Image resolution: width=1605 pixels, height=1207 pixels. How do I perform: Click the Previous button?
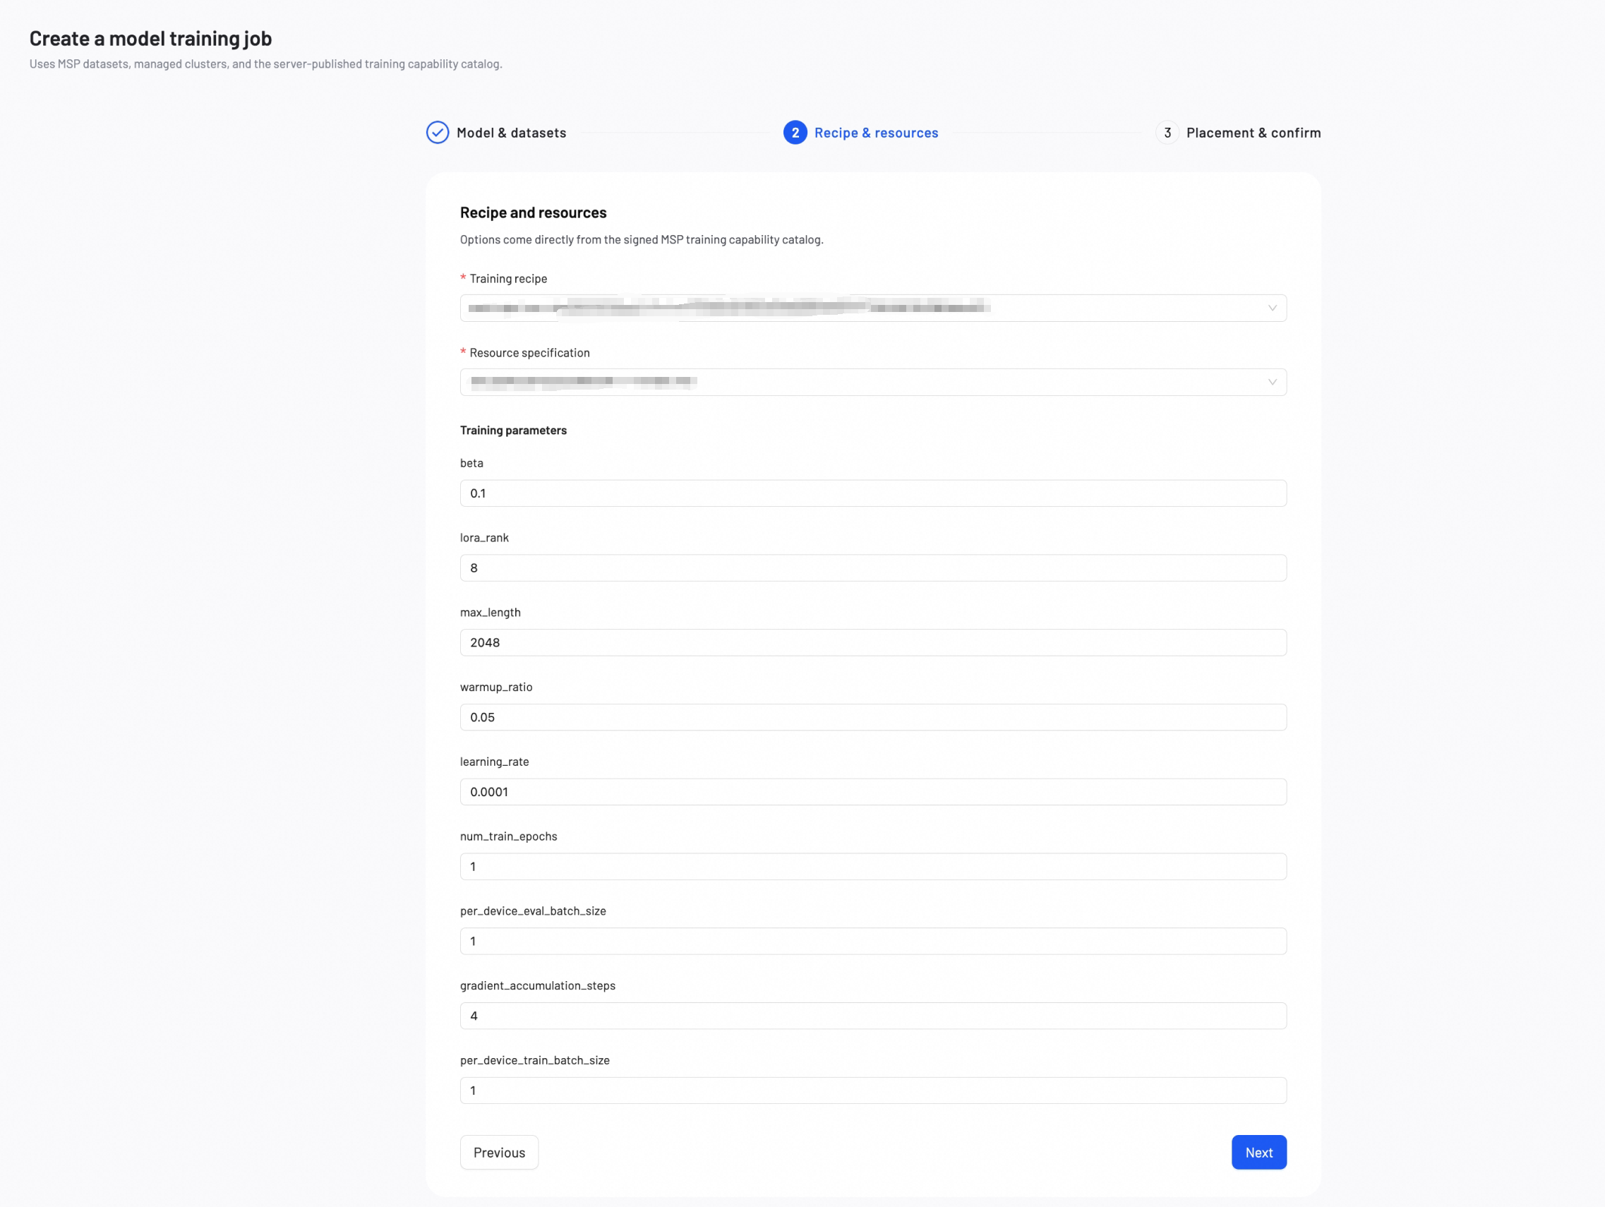[499, 1153]
